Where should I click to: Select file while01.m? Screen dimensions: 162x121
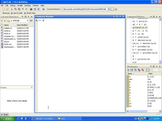click(8, 28)
